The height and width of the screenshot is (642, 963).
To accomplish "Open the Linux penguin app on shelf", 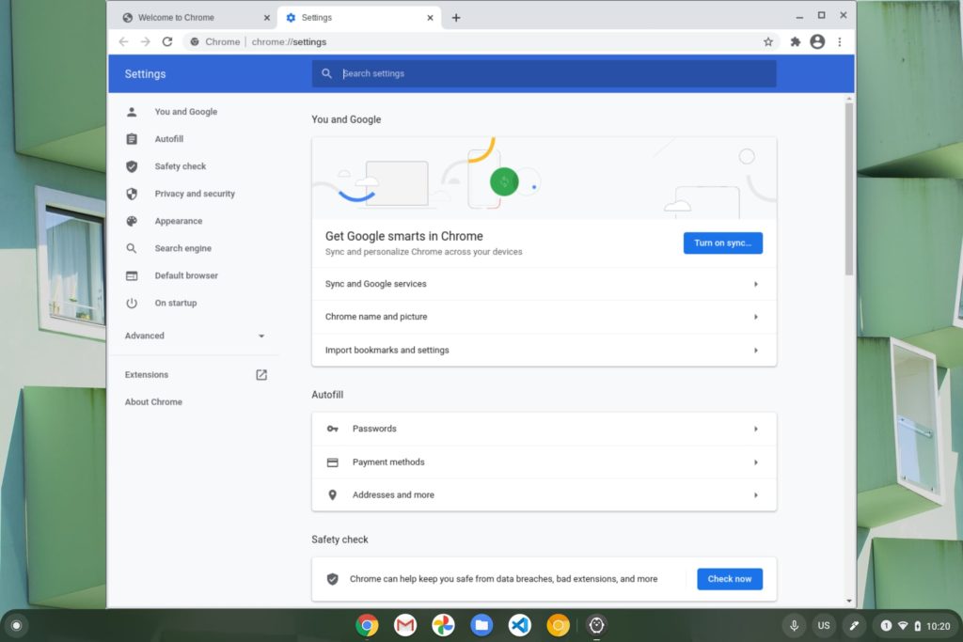I will point(596,625).
